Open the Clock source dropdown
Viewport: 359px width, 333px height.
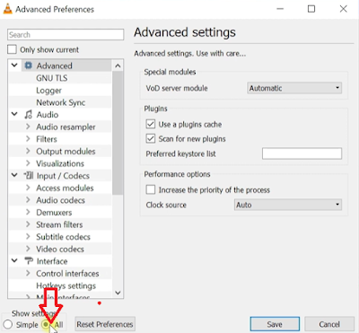pyautogui.click(x=288, y=205)
